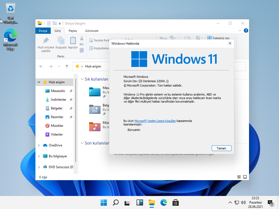
Task: Collapse the Sık kullanılan section
Action: 82,79
